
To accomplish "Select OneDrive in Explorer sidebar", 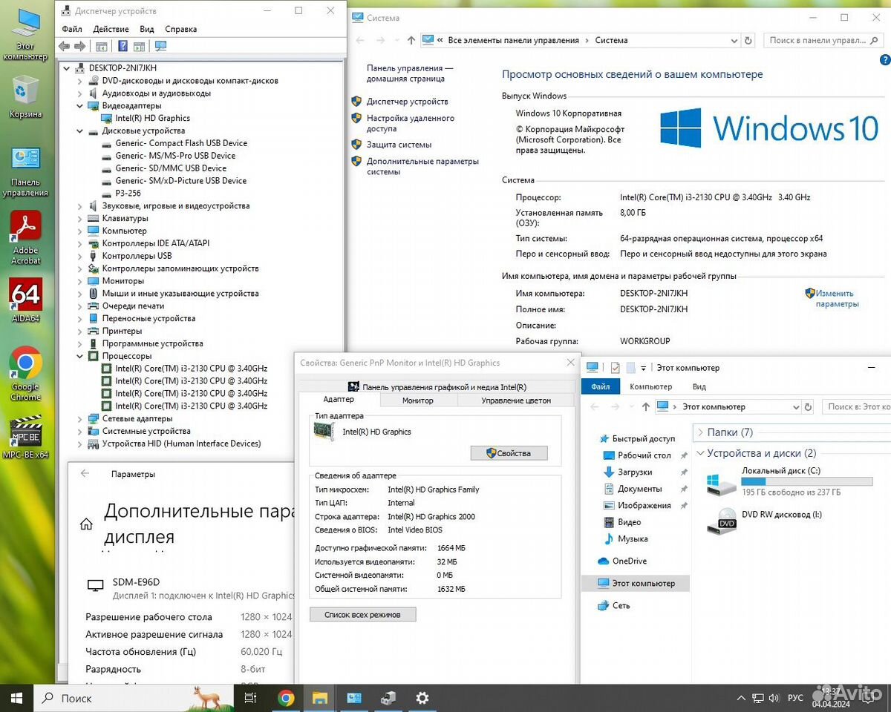I will [629, 561].
